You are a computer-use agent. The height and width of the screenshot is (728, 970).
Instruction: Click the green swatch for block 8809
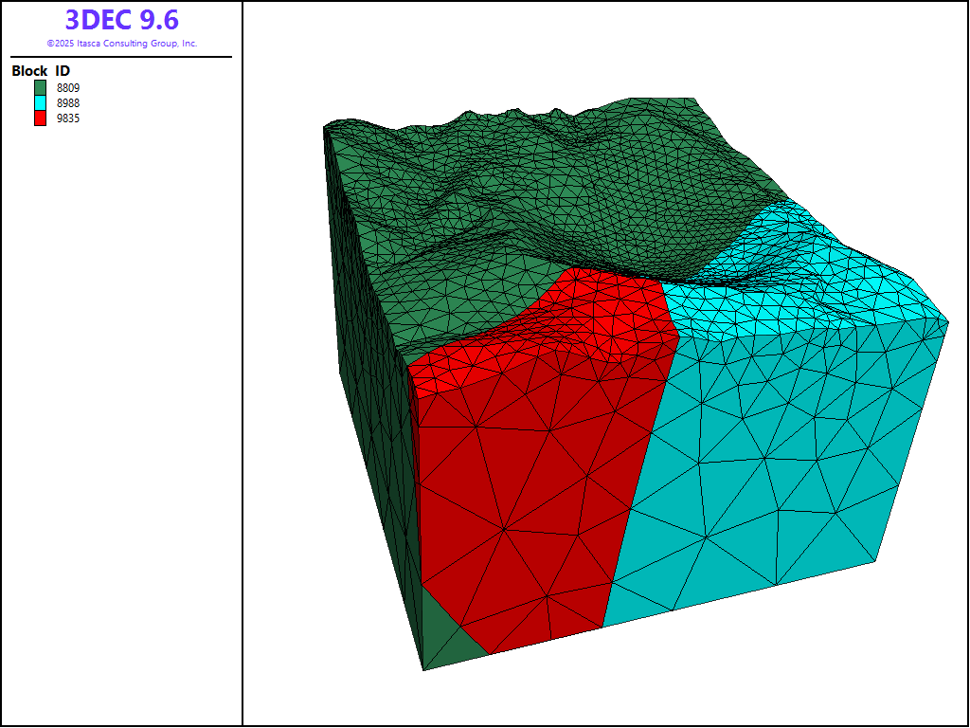tap(41, 87)
